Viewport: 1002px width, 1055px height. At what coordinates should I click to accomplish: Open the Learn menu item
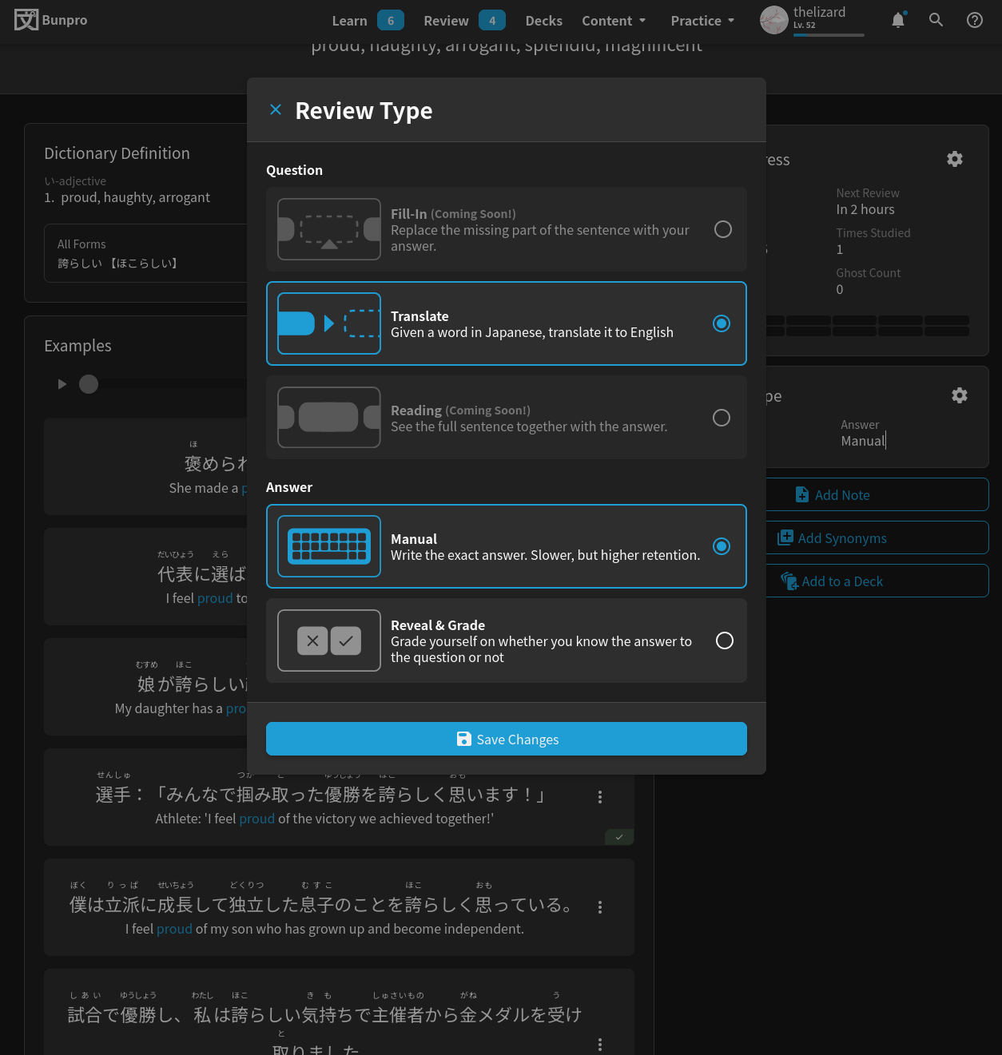(x=350, y=21)
